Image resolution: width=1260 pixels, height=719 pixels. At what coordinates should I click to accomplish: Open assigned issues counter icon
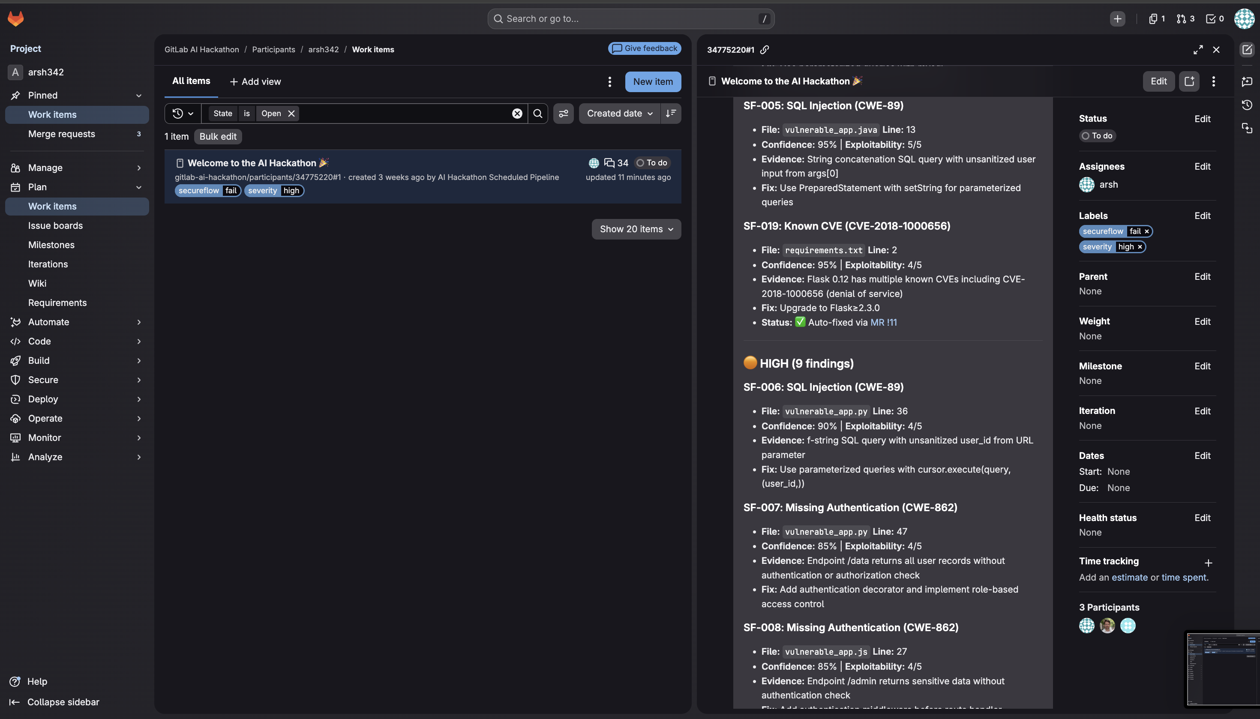tap(1156, 19)
